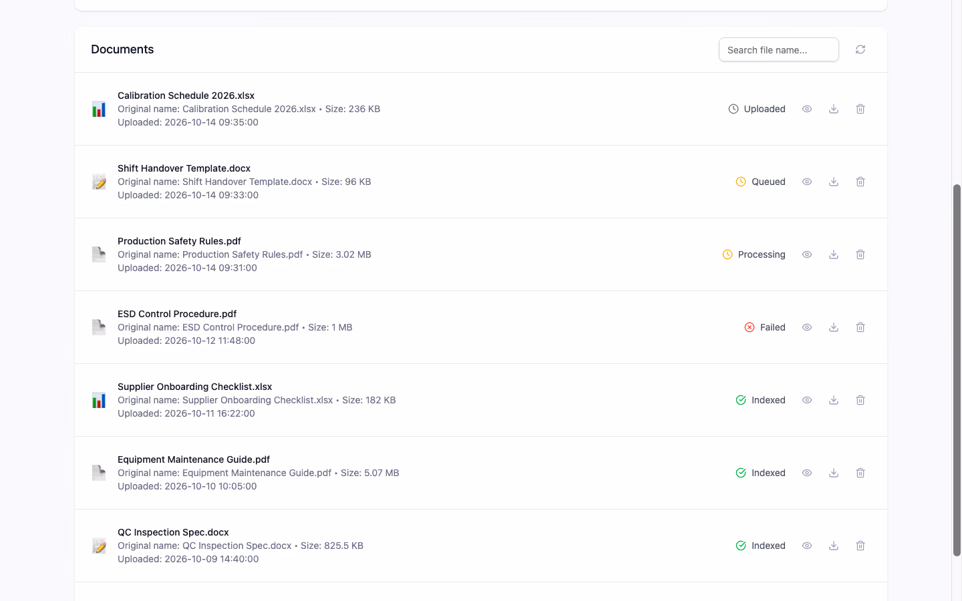The height and width of the screenshot is (601, 962).
Task: Download Supplier Onboarding Checklist.xlsx
Action: [834, 400]
